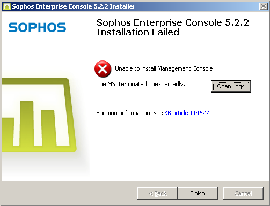Click the "For more information, see" text

(129, 113)
